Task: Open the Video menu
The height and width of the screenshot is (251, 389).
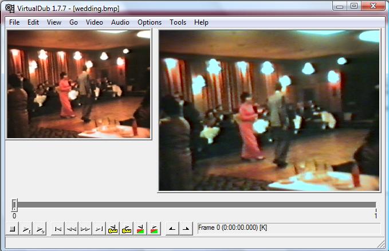Action: click(95, 22)
